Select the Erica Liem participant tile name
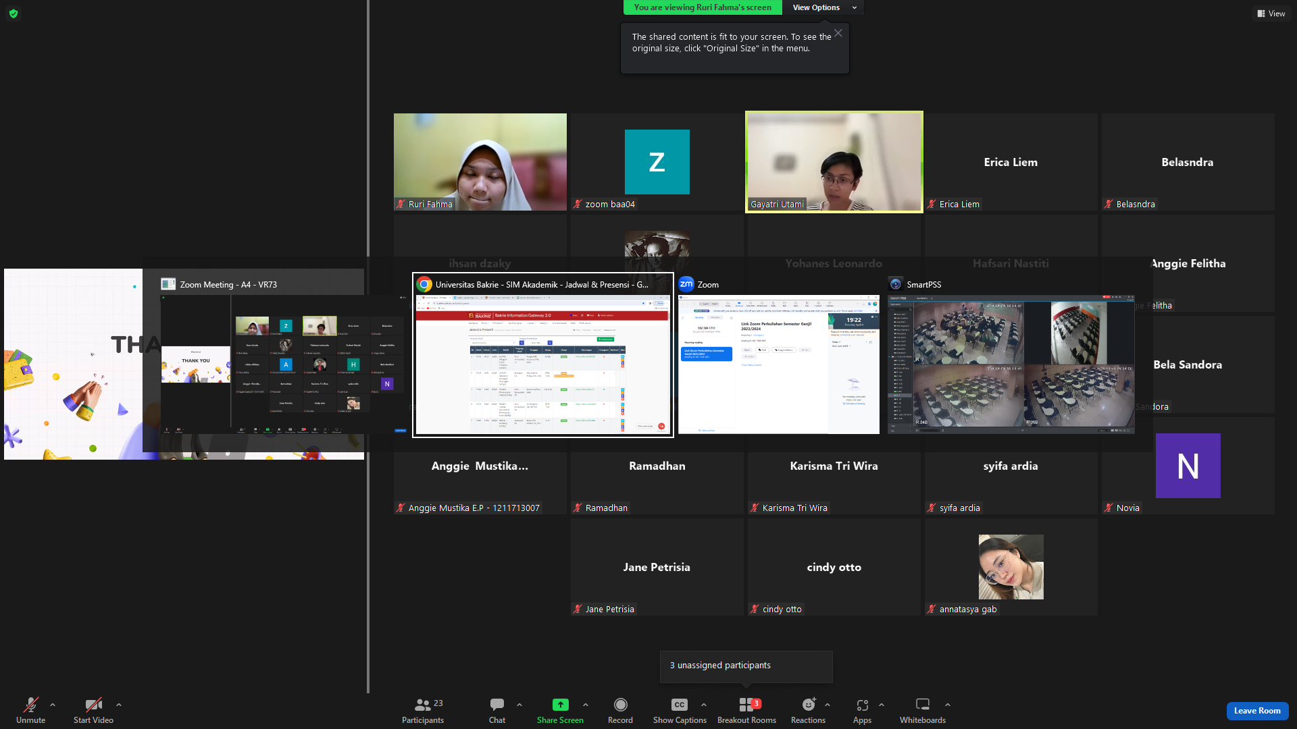The width and height of the screenshot is (1297, 729). tap(1011, 162)
